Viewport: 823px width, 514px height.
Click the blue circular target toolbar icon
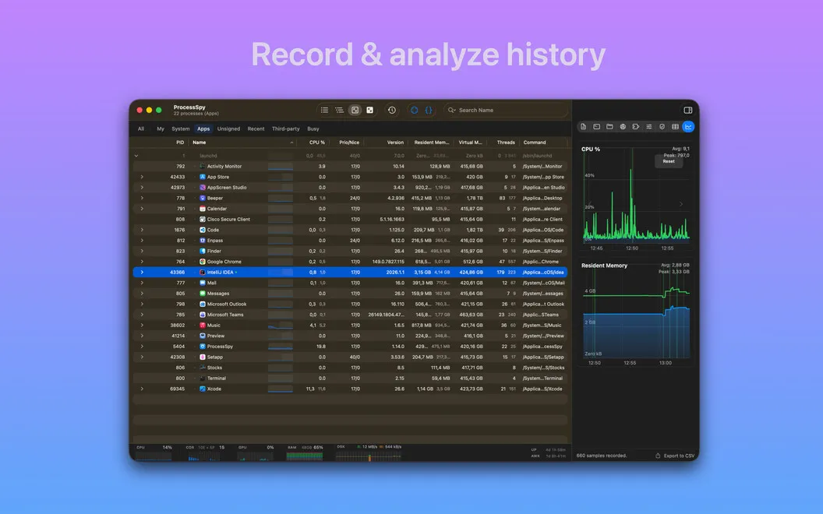[x=414, y=110]
